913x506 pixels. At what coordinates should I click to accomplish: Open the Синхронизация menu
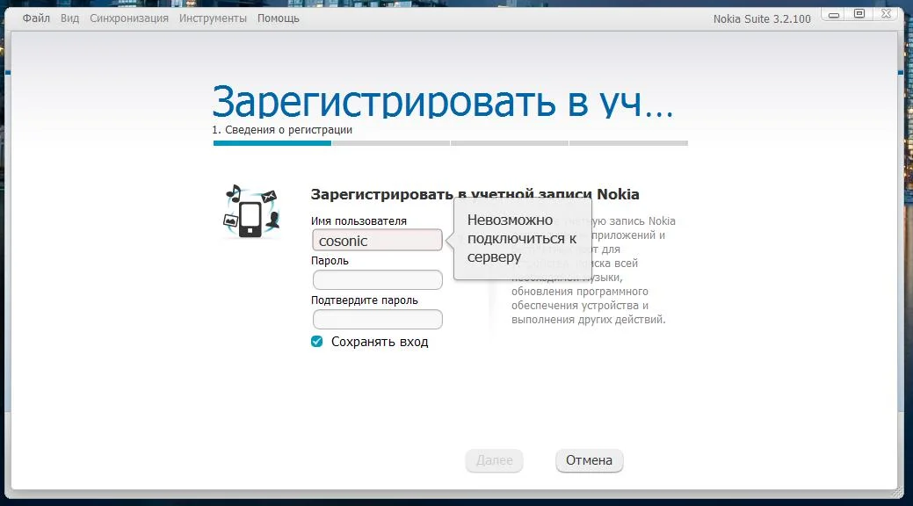128,18
